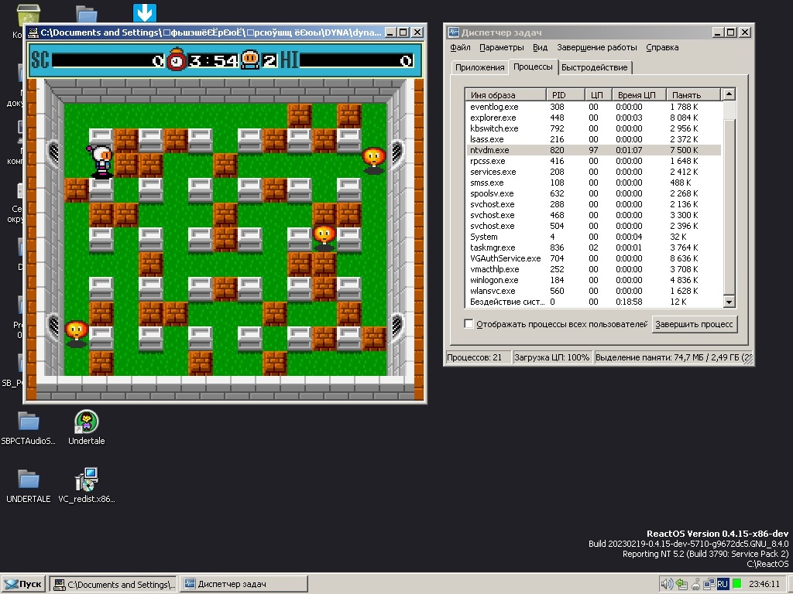The height and width of the screenshot is (594, 793).
Task: Open the Параметры menu
Action: pyautogui.click(x=502, y=47)
